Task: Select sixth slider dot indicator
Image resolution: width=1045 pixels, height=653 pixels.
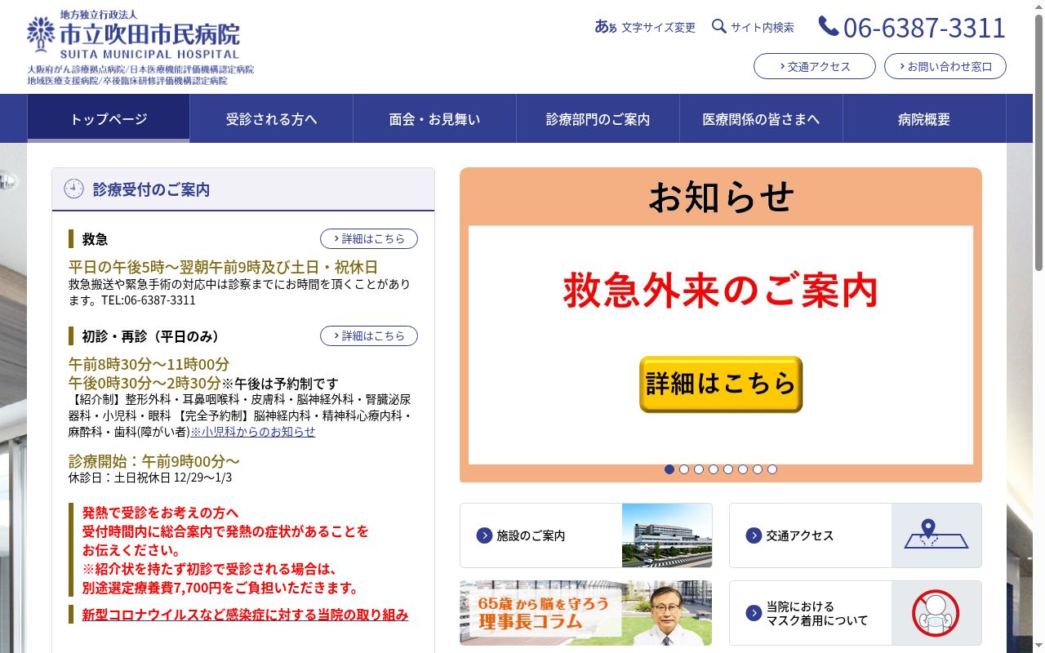Action: tap(743, 469)
